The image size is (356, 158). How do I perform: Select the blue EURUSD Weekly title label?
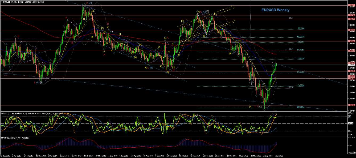click(x=275, y=10)
